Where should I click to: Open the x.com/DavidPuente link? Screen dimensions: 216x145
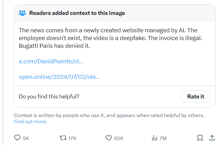[51, 61]
